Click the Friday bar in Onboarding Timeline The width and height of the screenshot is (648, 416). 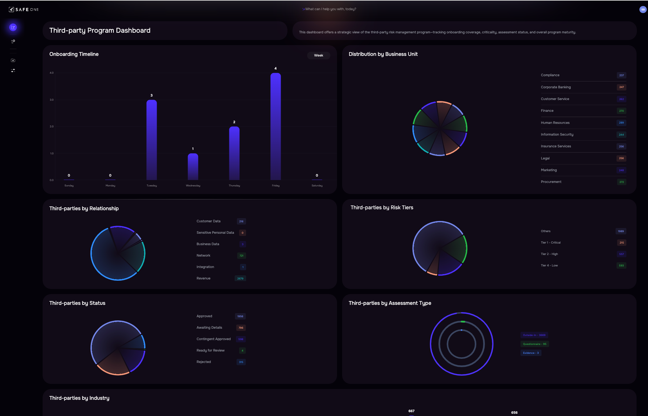pos(275,127)
